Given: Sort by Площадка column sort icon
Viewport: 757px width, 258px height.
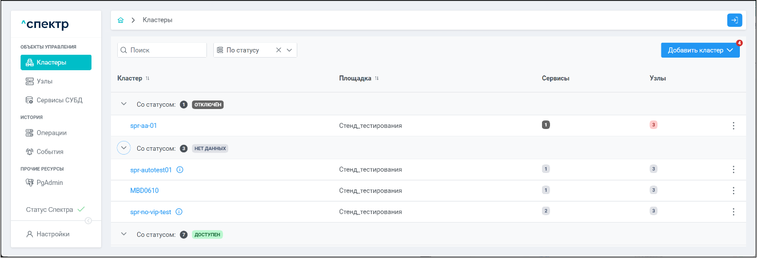Looking at the screenshot, I should [377, 78].
